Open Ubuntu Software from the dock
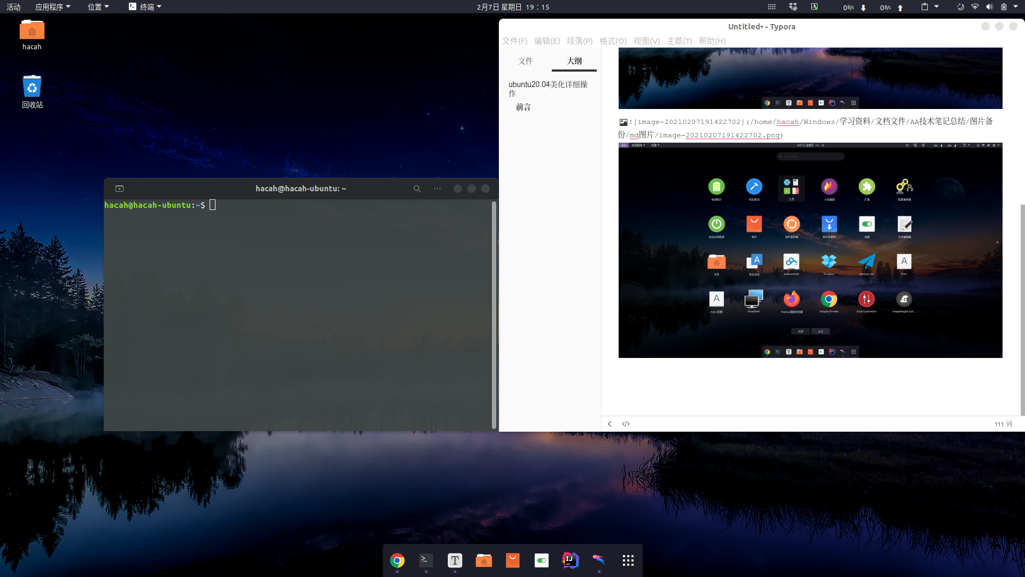This screenshot has width=1025, height=577. tap(513, 560)
